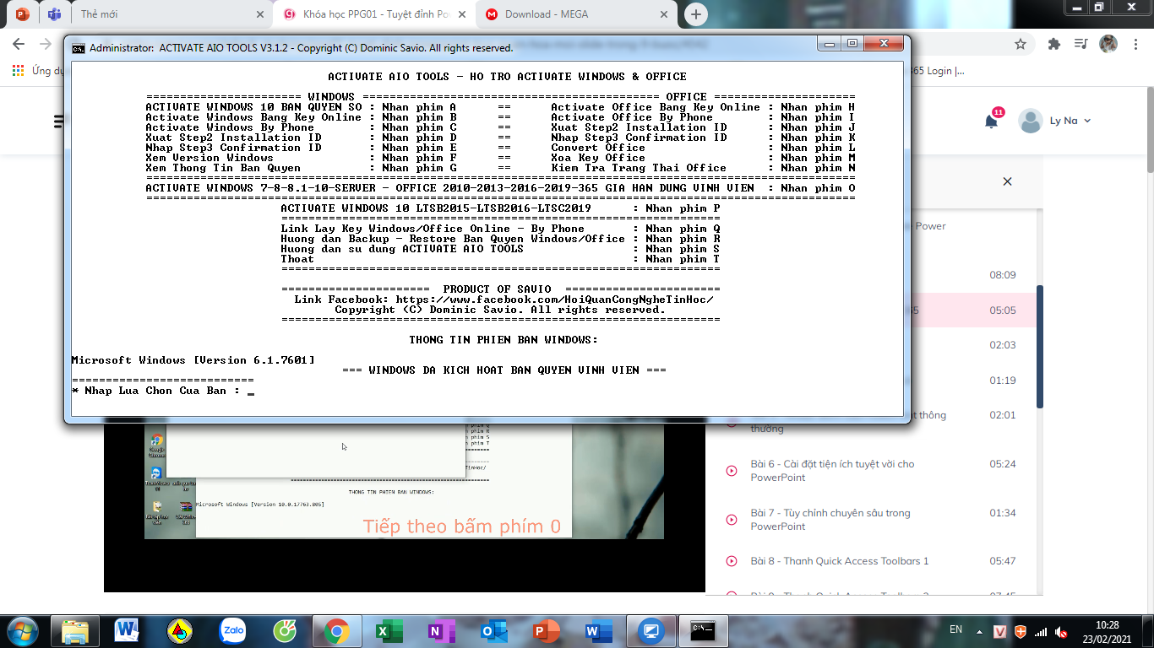The image size is (1154, 648).
Task: Open the second Word icon on taskbar
Action: coord(599,630)
